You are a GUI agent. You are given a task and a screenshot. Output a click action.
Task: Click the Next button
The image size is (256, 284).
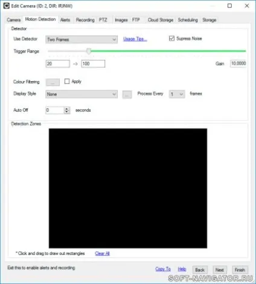point(220,270)
